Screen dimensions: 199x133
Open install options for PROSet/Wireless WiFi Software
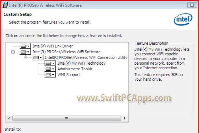point(25,52)
